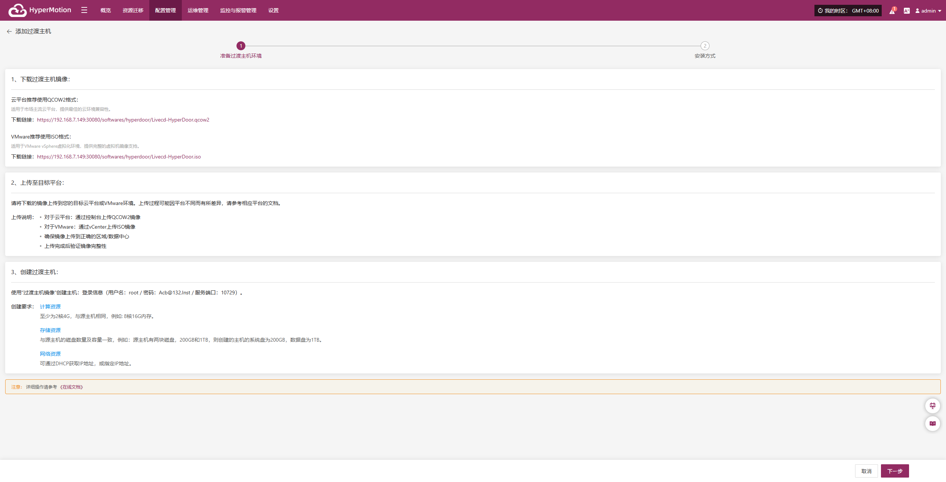Open the 在线文档 link
946x482 pixels.
72,387
